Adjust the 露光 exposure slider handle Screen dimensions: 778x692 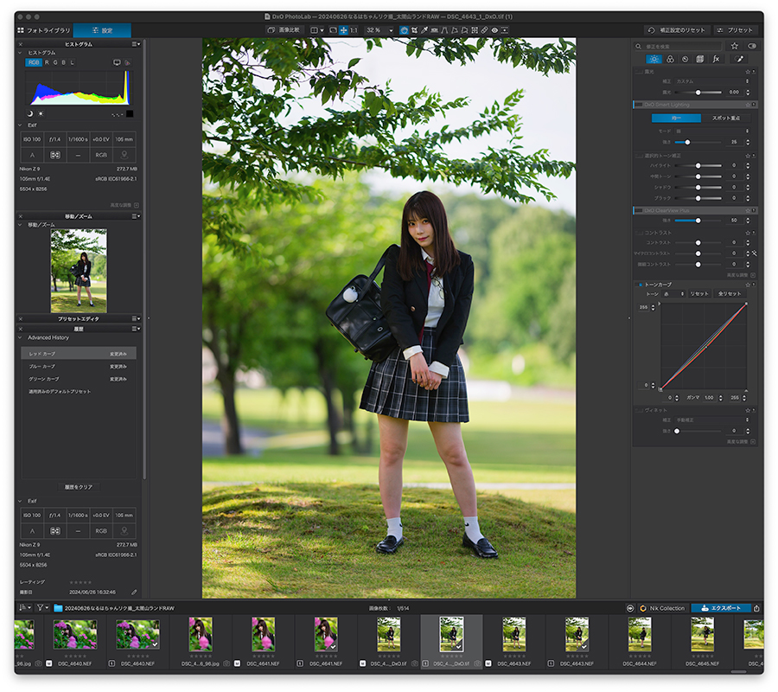(698, 93)
